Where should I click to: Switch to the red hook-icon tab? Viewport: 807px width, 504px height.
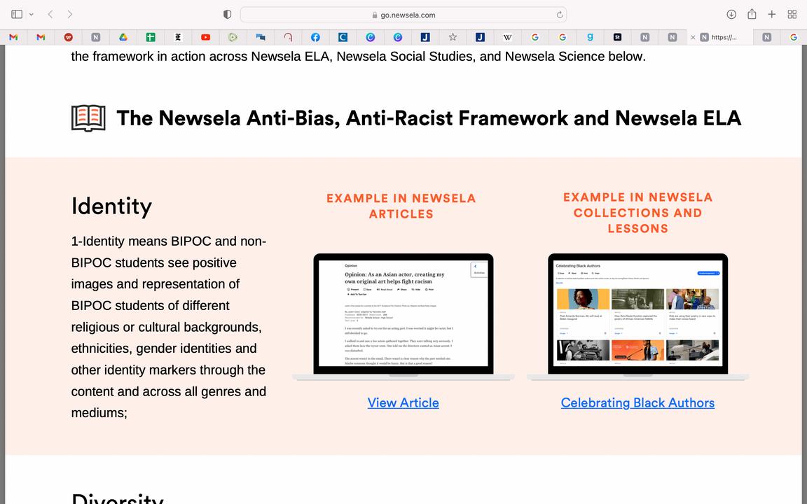pyautogui.click(x=288, y=37)
